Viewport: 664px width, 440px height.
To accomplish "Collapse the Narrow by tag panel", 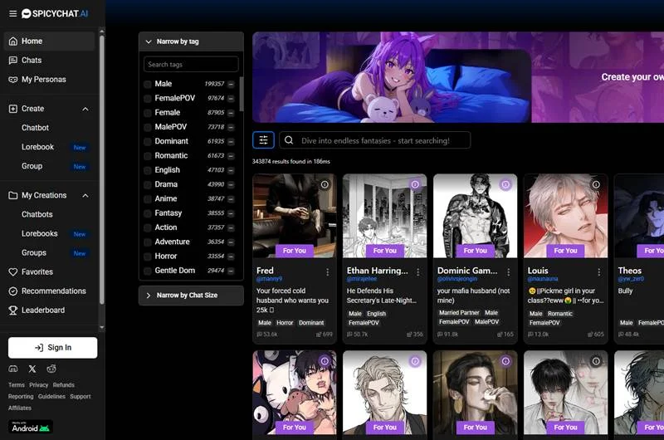I will (x=149, y=42).
